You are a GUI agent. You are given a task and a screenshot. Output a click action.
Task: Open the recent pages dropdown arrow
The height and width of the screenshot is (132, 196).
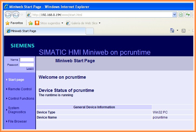tap(22, 15)
